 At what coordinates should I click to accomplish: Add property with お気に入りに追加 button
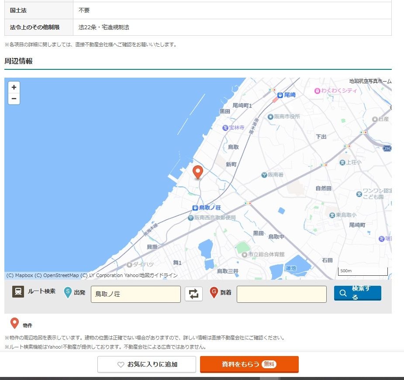[146, 364]
